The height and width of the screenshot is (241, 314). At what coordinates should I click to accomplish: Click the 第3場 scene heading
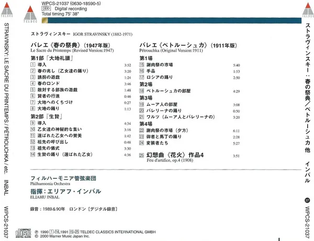(146, 98)
